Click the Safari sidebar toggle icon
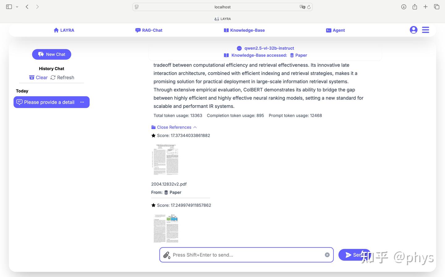Viewport: 445px width, 277px height. [x=9, y=7]
